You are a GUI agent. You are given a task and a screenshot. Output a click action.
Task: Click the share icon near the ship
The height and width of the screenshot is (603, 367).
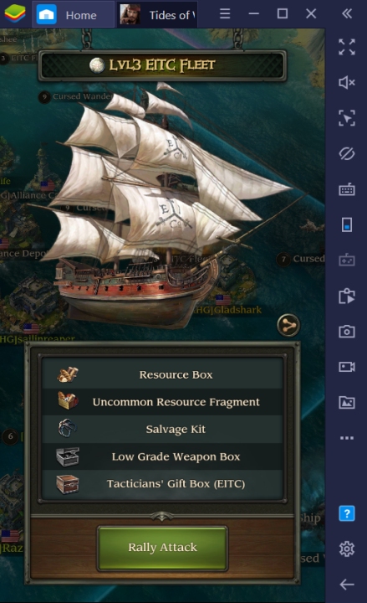(288, 326)
